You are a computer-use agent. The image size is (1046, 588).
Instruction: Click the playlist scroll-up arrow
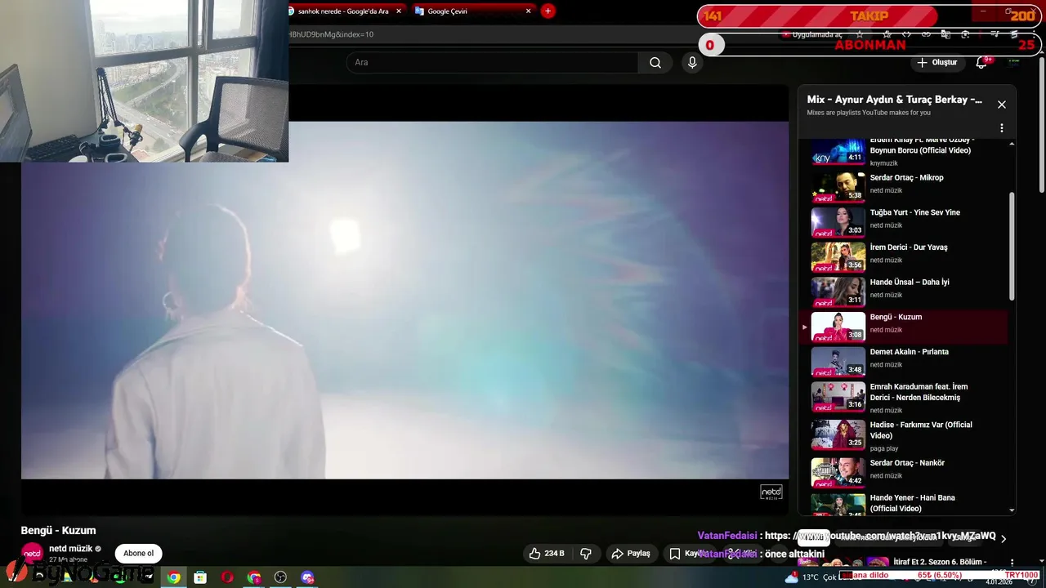[x=1012, y=144]
